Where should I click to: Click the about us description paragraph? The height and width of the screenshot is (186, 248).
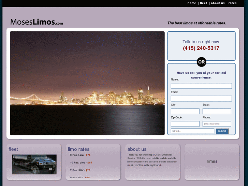pyautogui.click(x=152, y=160)
